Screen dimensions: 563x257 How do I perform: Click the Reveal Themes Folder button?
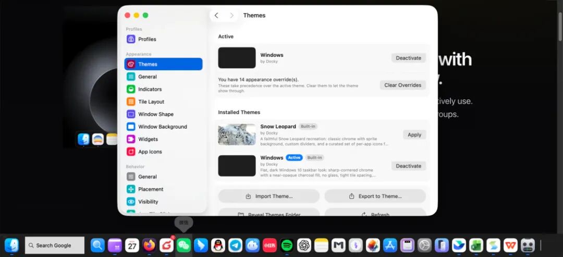click(x=269, y=212)
